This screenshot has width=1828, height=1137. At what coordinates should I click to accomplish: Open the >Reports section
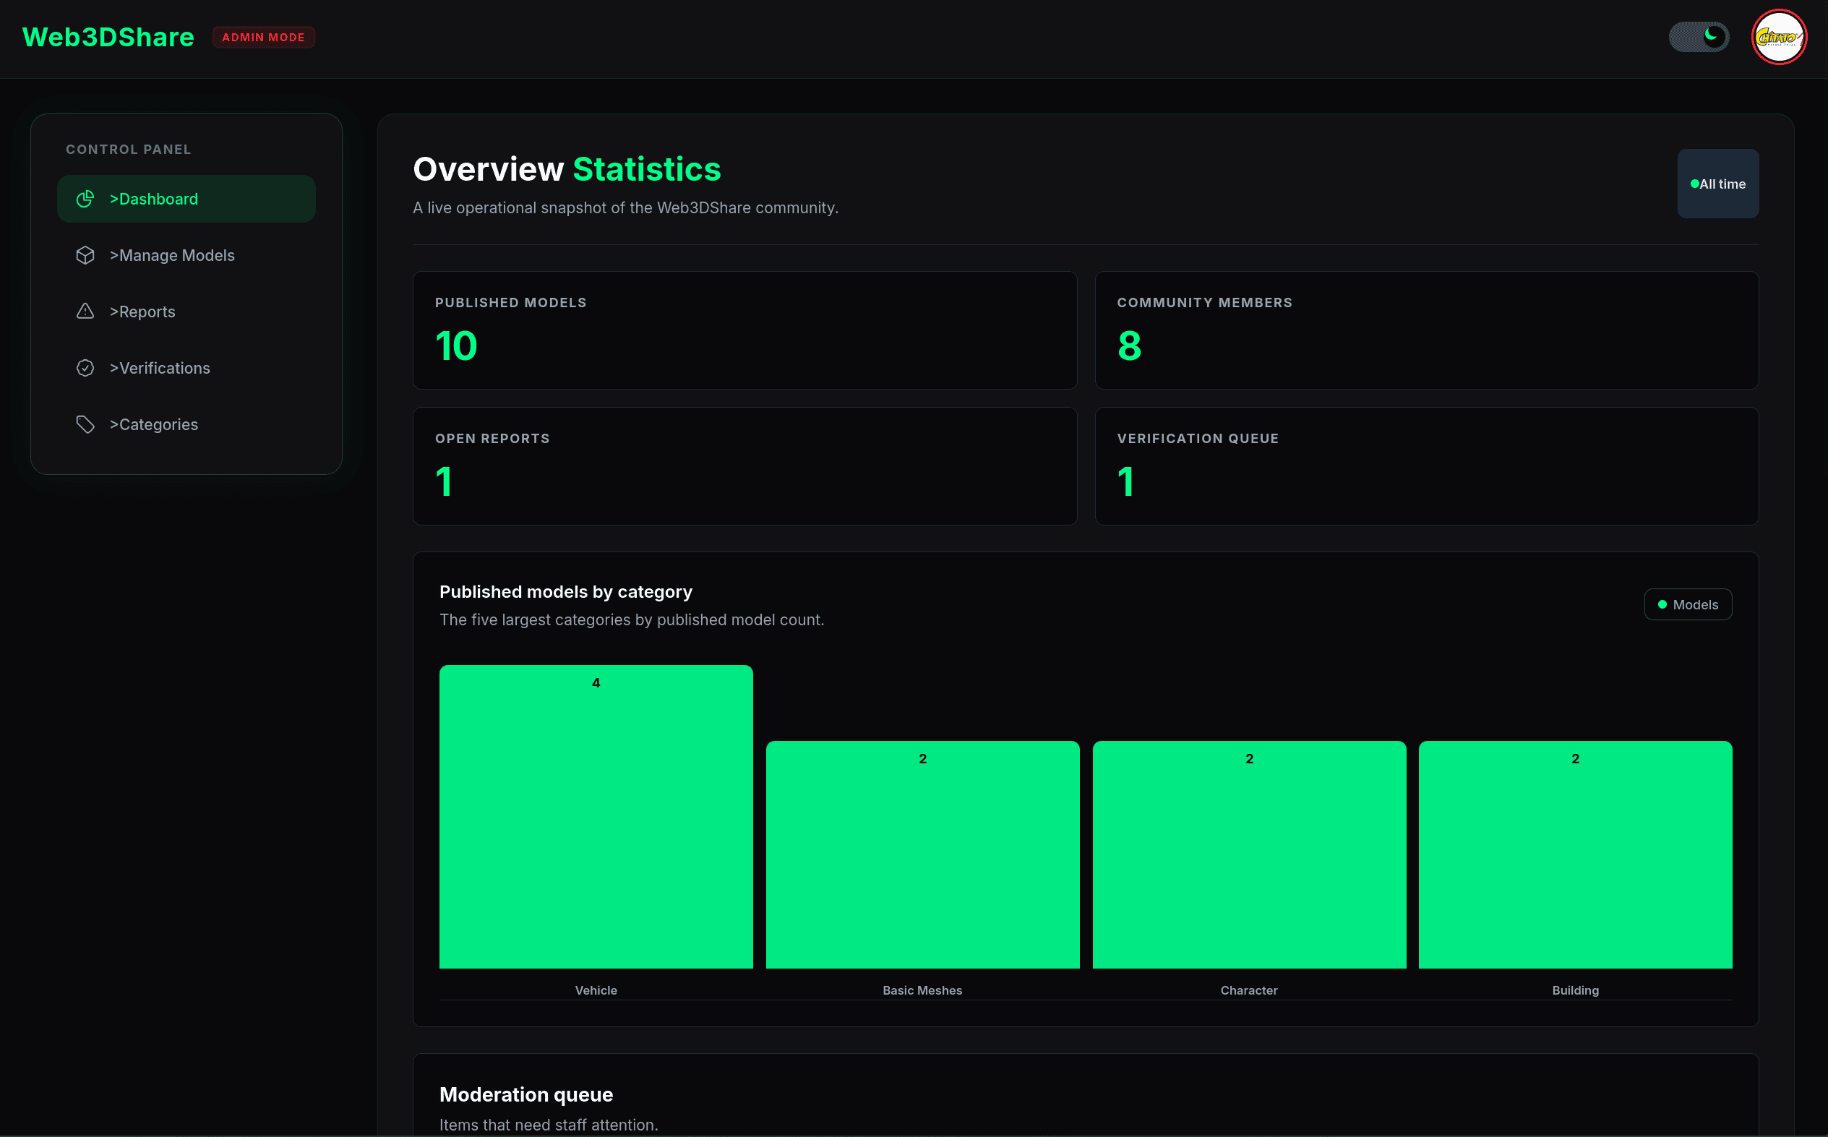tap(186, 312)
